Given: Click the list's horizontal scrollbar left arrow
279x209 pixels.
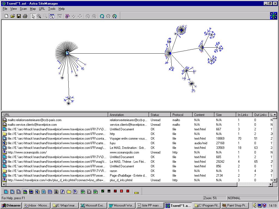Looking at the screenshot, I should tap(4, 185).
